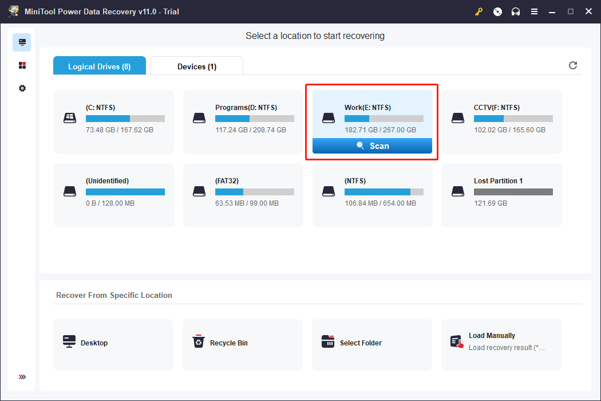Choose Recycle Bin recovery location

pos(243,345)
